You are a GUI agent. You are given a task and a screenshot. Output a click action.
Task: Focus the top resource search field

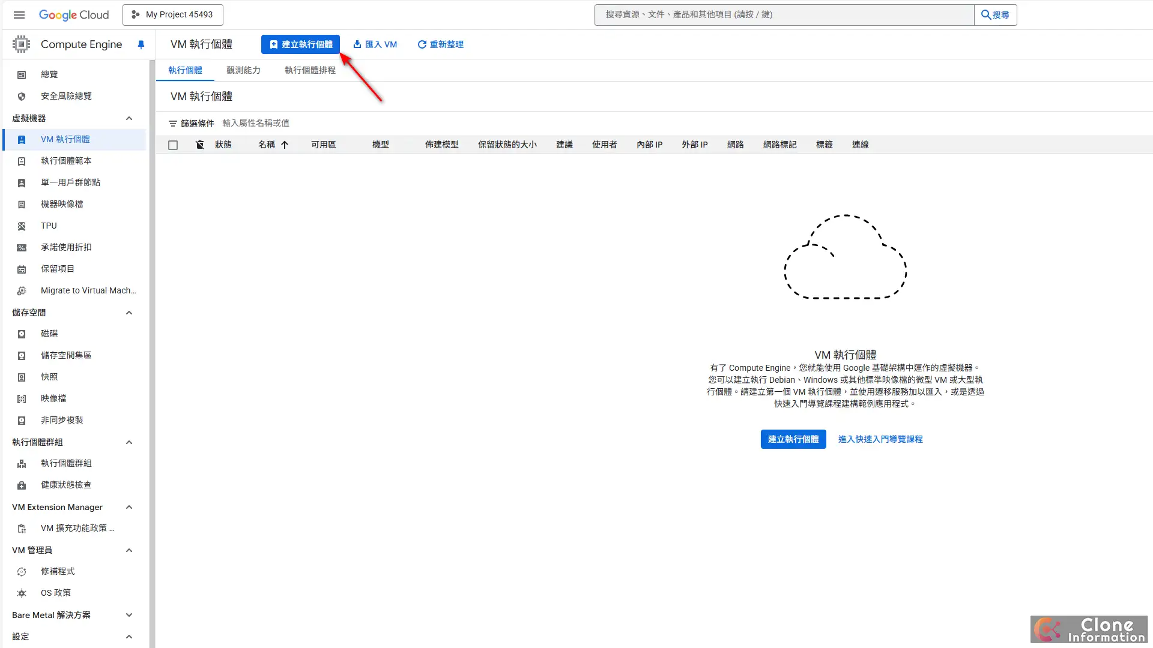click(x=784, y=15)
